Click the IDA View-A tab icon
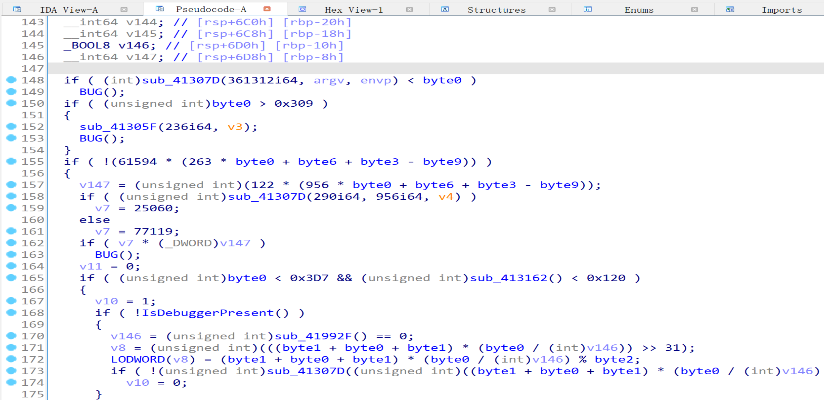The image size is (824, 400). click(x=17, y=9)
